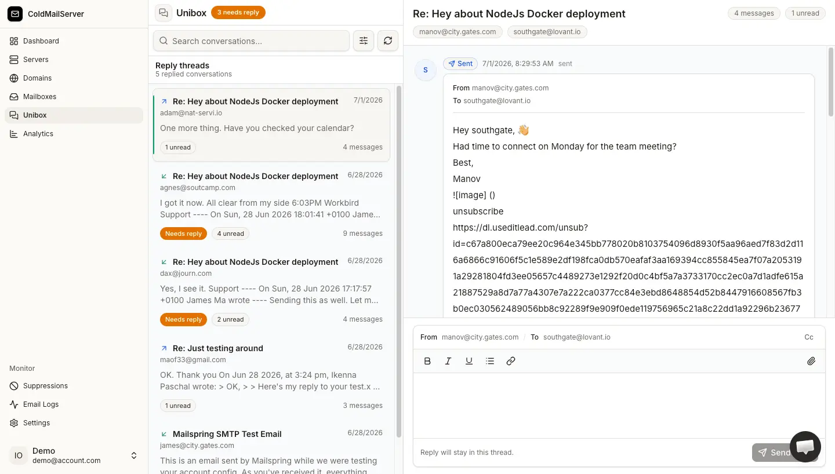Click To address in reply composer
Viewport: 835px width, 474px height.
click(x=577, y=337)
